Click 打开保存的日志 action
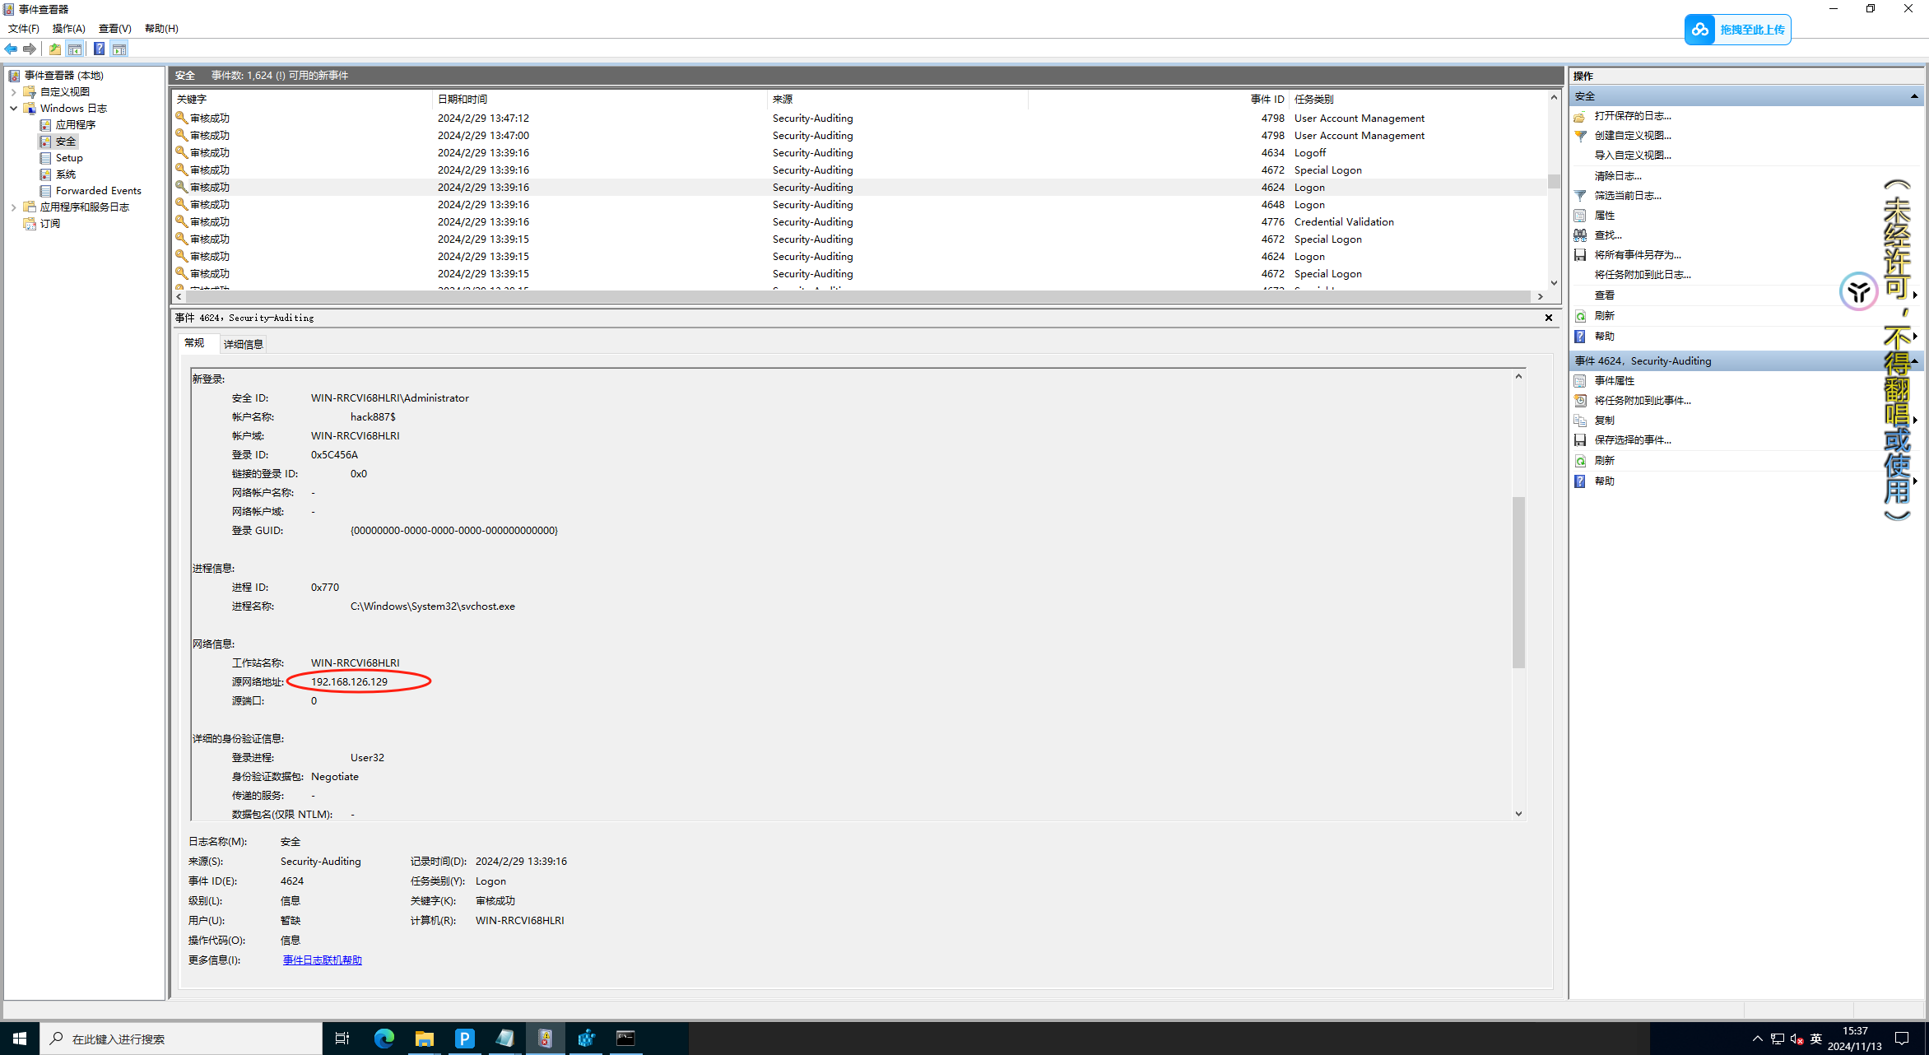The width and height of the screenshot is (1929, 1055). coord(1633,116)
